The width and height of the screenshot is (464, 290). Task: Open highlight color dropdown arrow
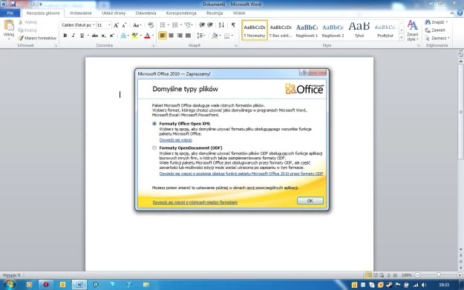[x=140, y=36]
